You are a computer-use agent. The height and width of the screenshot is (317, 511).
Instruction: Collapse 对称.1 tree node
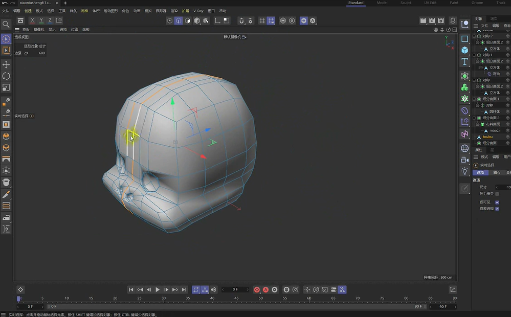(474, 55)
